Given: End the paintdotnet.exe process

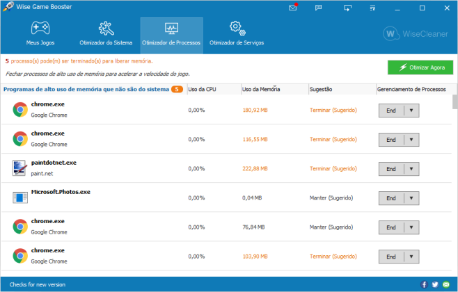Looking at the screenshot, I should pos(391,169).
